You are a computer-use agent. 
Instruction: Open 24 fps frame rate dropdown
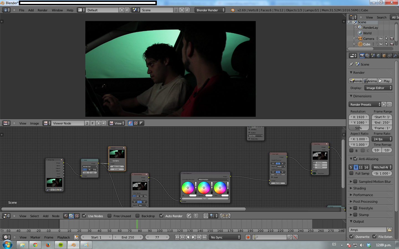382,139
